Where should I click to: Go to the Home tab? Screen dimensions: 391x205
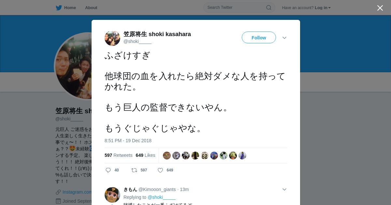66,7
